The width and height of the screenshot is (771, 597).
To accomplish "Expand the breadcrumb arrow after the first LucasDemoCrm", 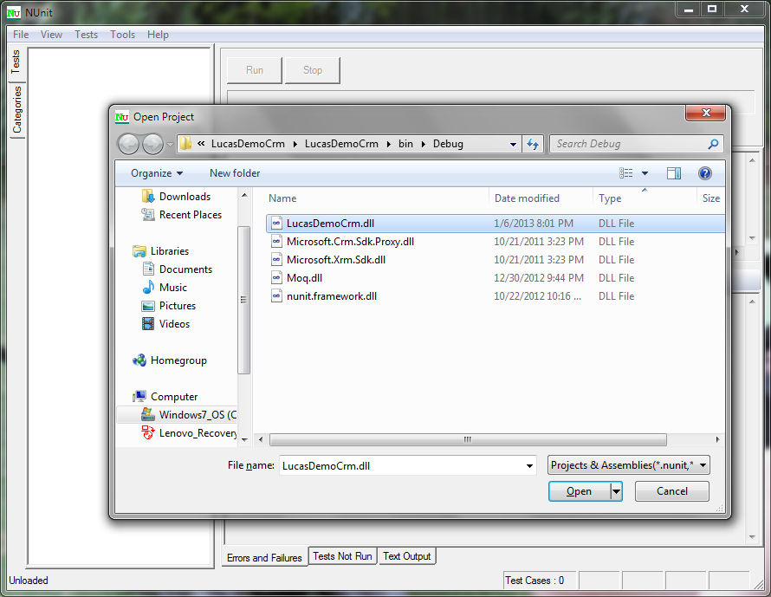I will (x=295, y=144).
